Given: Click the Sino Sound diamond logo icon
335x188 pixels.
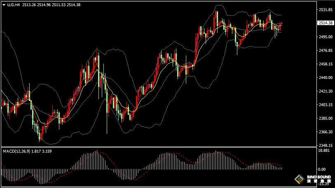Looking at the screenshot, I should (x=298, y=179).
